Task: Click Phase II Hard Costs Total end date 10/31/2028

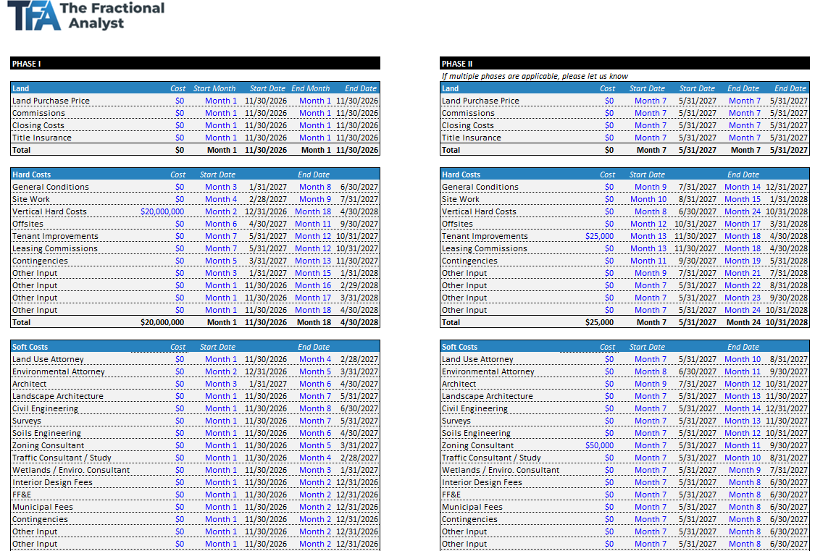Action: click(787, 322)
